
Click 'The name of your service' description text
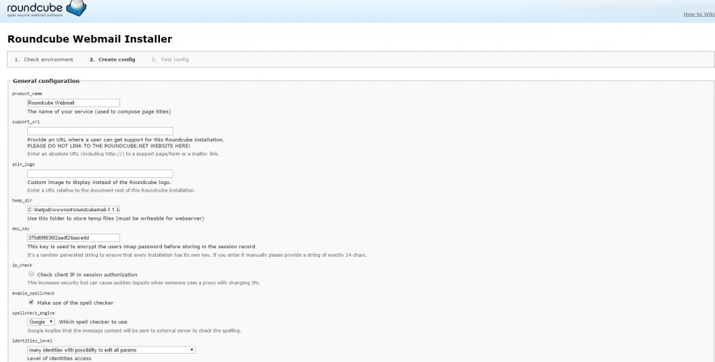pos(99,112)
